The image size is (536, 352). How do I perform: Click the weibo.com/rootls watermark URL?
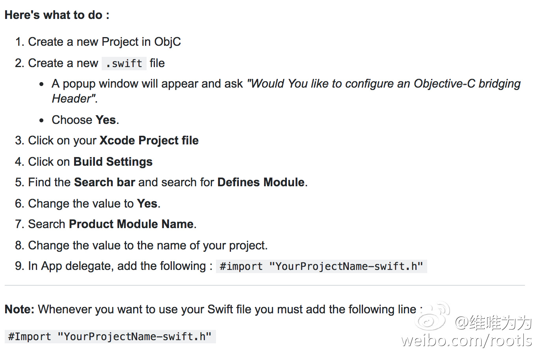tap(467, 340)
